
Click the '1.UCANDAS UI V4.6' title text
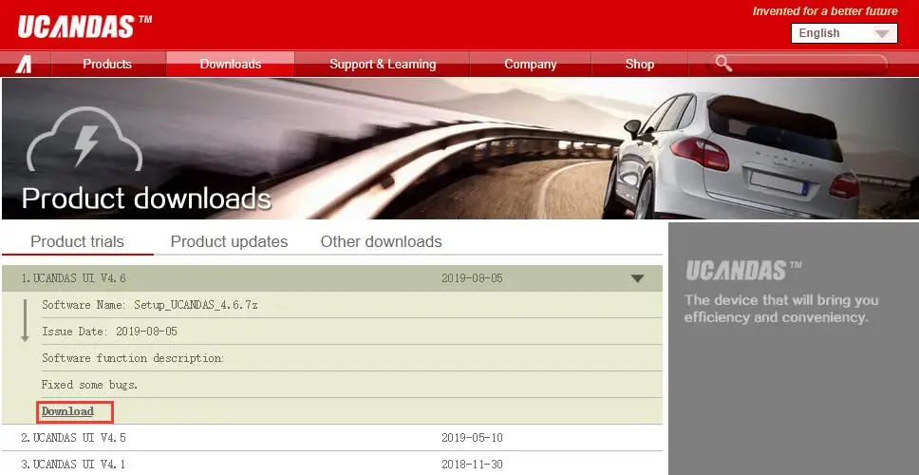tap(74, 278)
